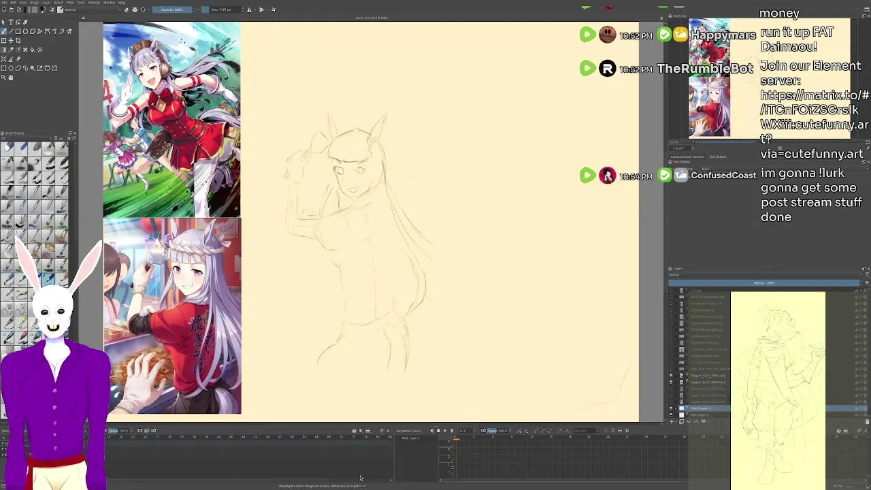
Task: Select the Gradient tool in toolbox
Action: pos(3,50)
